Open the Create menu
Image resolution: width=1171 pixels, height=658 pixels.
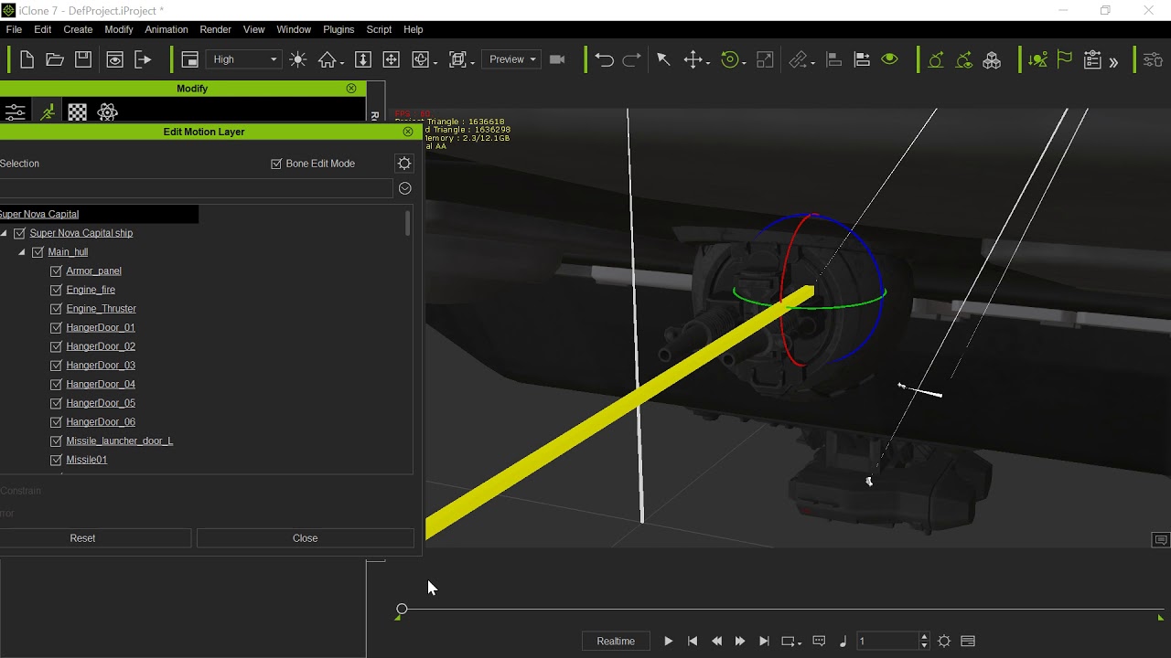pyautogui.click(x=78, y=29)
